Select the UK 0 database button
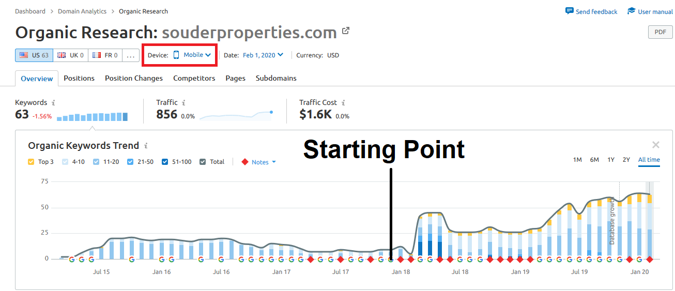 click(70, 55)
